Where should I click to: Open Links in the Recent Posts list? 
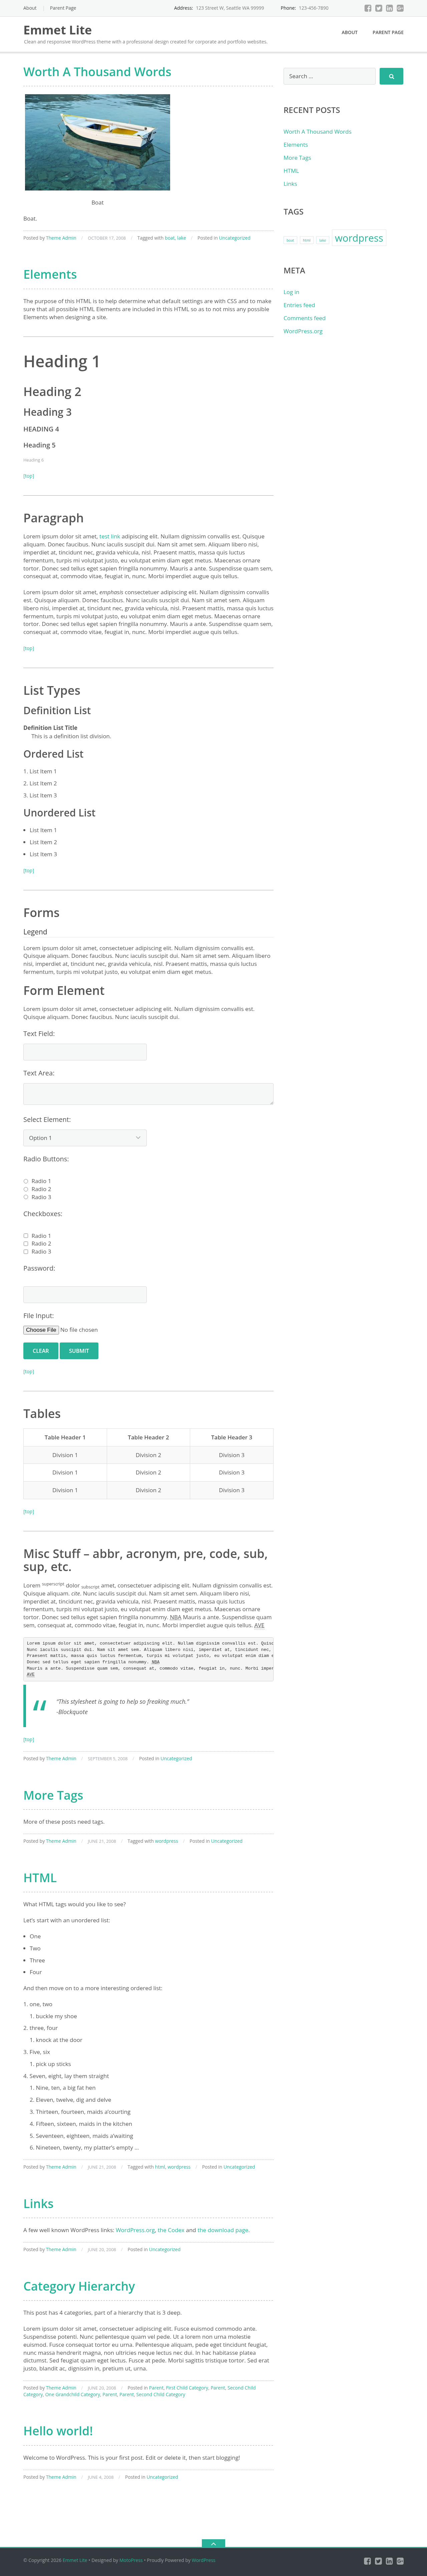click(x=290, y=184)
